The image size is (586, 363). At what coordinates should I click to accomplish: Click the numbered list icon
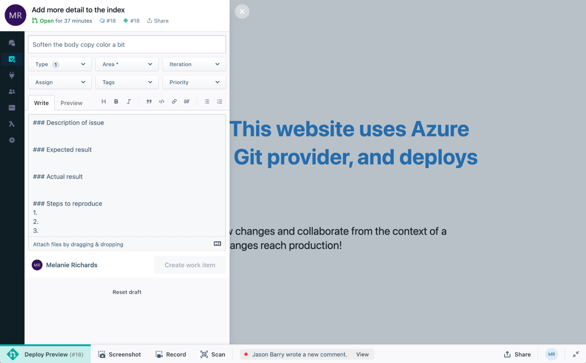[x=220, y=101]
